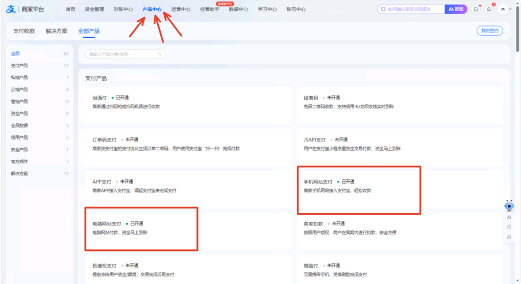Screen dimensions: 521x284
Task: Open the 产品中心 top menu
Action: (x=152, y=9)
